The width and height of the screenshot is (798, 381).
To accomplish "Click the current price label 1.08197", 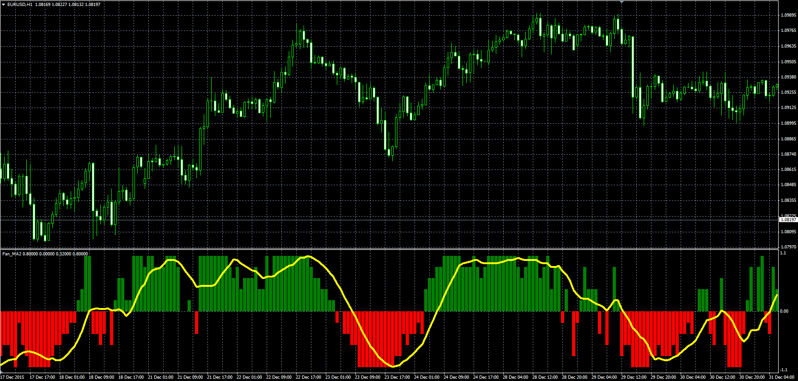I will pos(789,220).
